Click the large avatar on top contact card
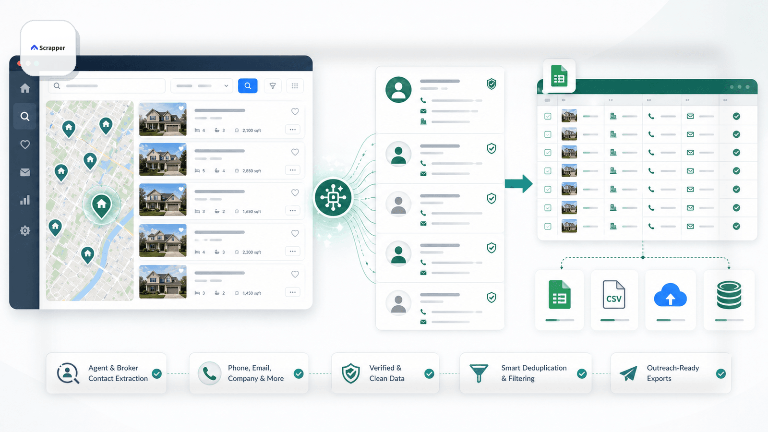 [398, 90]
